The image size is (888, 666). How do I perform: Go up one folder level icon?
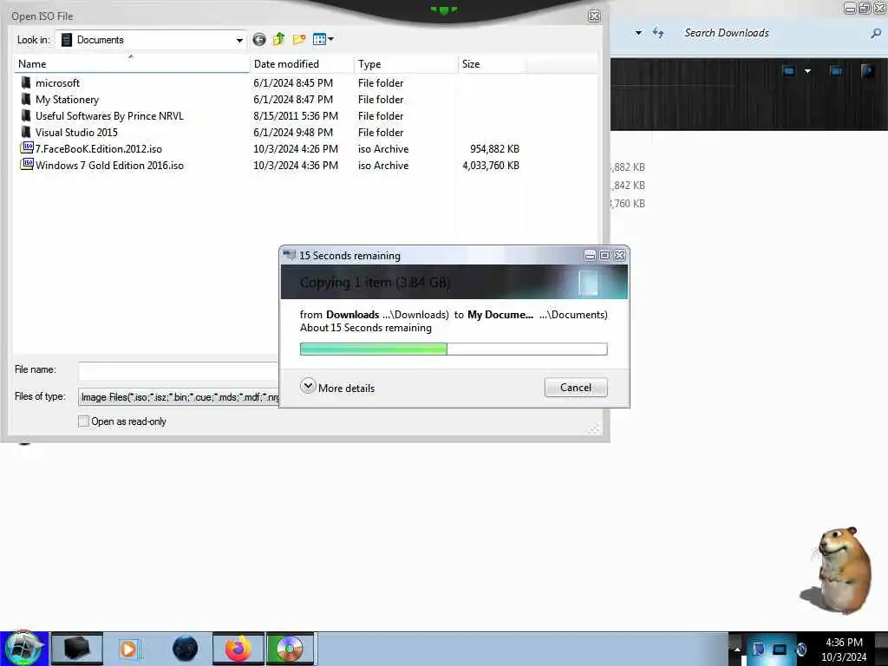tap(278, 39)
